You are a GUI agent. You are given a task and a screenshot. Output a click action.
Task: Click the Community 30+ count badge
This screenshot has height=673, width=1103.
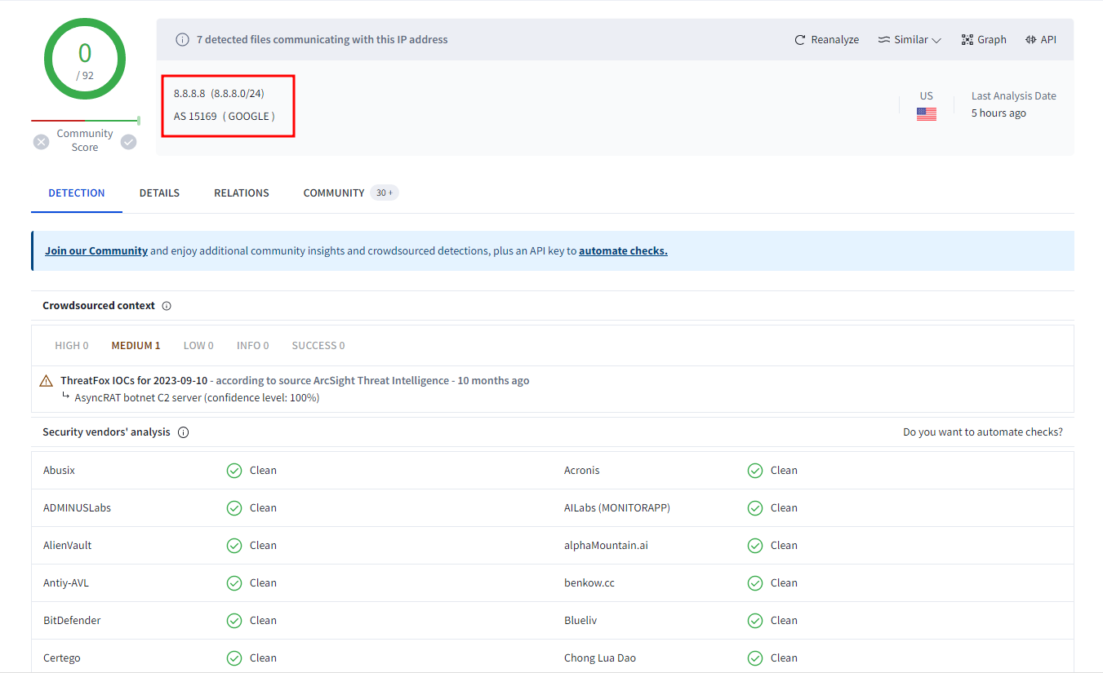coord(384,193)
